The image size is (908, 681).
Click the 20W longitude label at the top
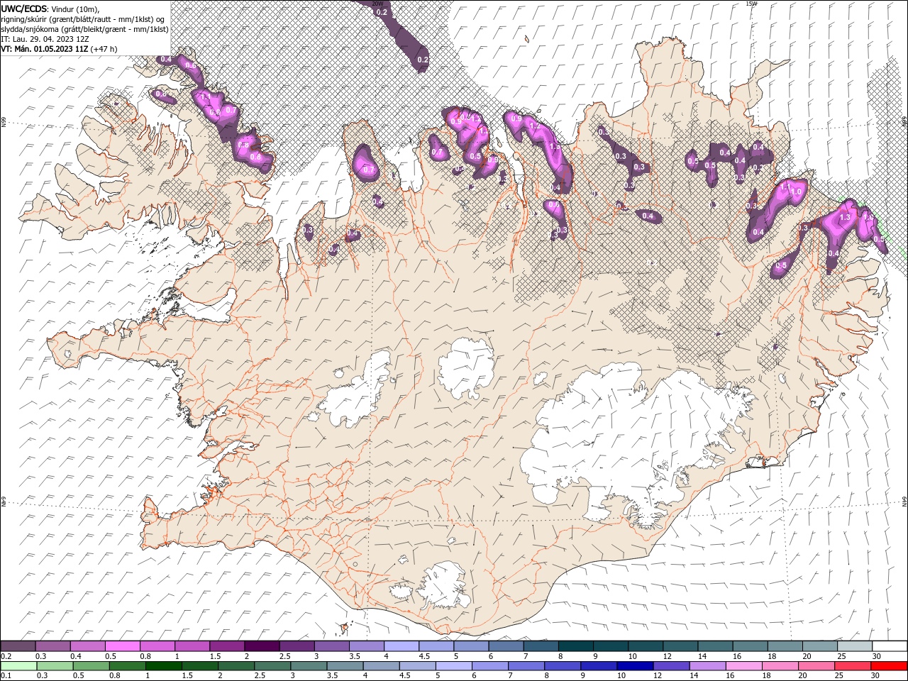pyautogui.click(x=377, y=4)
